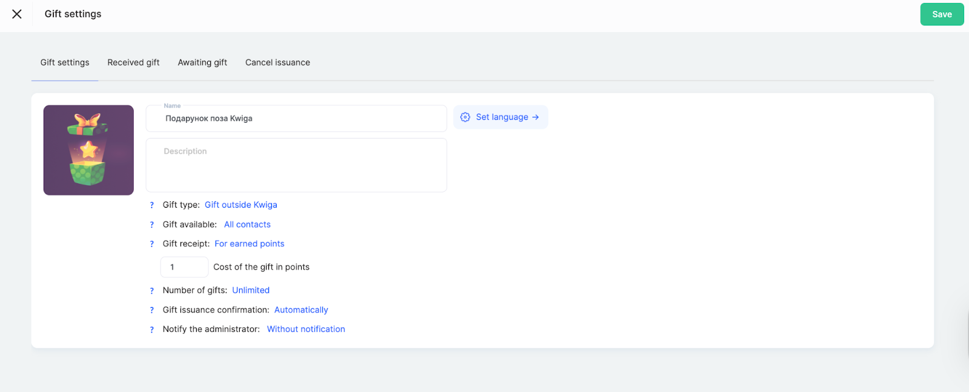The image size is (969, 392).
Task: Click the gear icon in Set language
Action: click(x=465, y=117)
